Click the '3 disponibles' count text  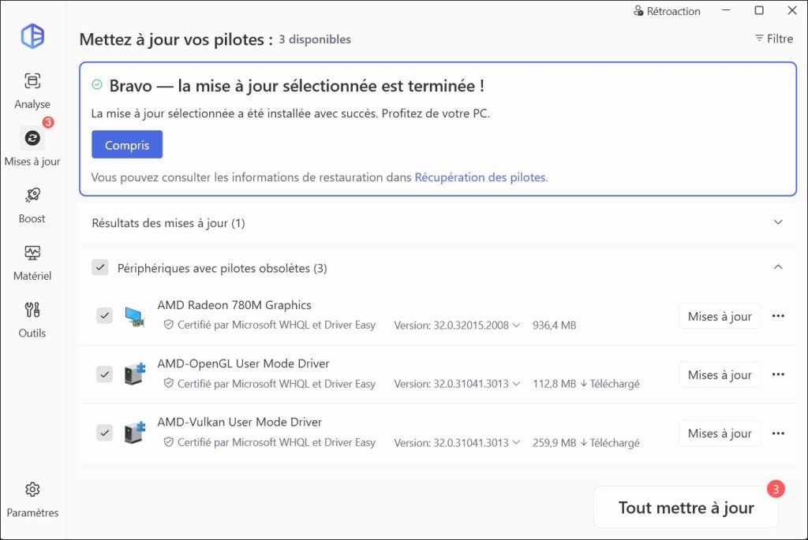coord(315,39)
